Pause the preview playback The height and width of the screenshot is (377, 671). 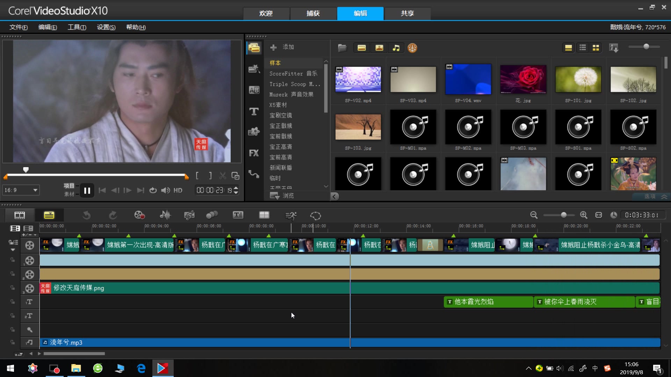(x=87, y=191)
